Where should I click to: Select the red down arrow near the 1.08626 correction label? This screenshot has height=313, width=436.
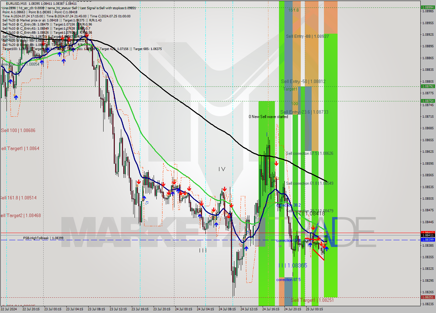(276, 164)
